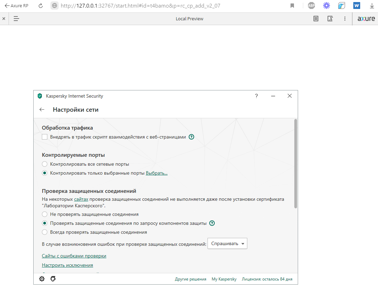
Task: Open the Выбрать... ports link
Action: pyautogui.click(x=157, y=173)
